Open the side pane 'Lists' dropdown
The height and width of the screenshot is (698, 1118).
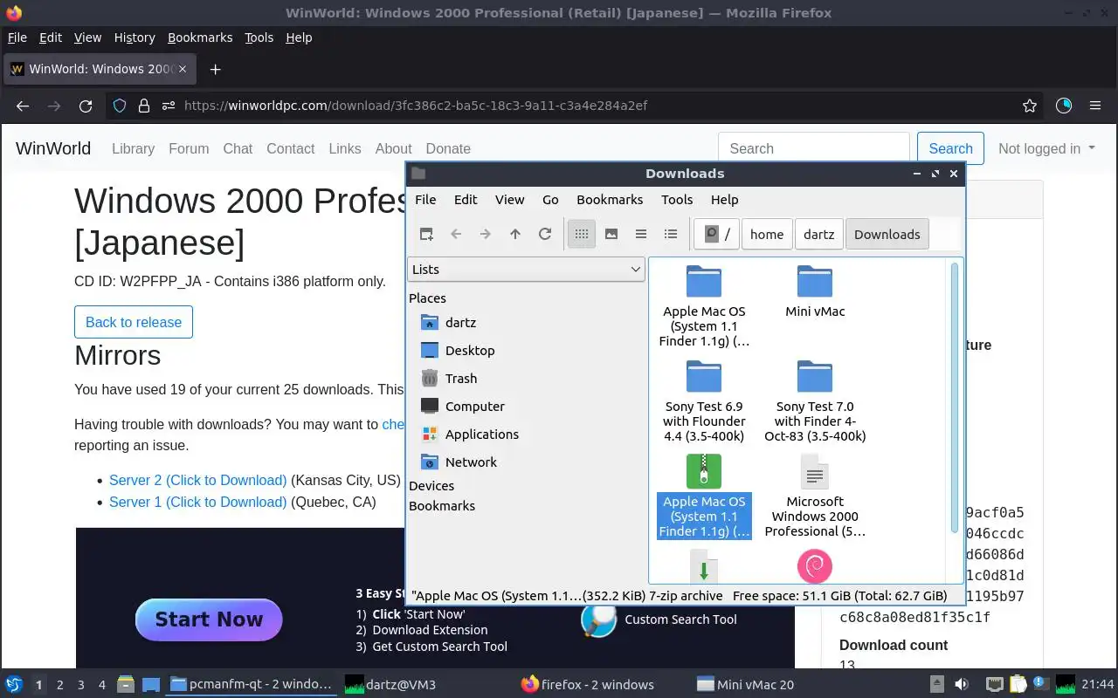tap(527, 270)
